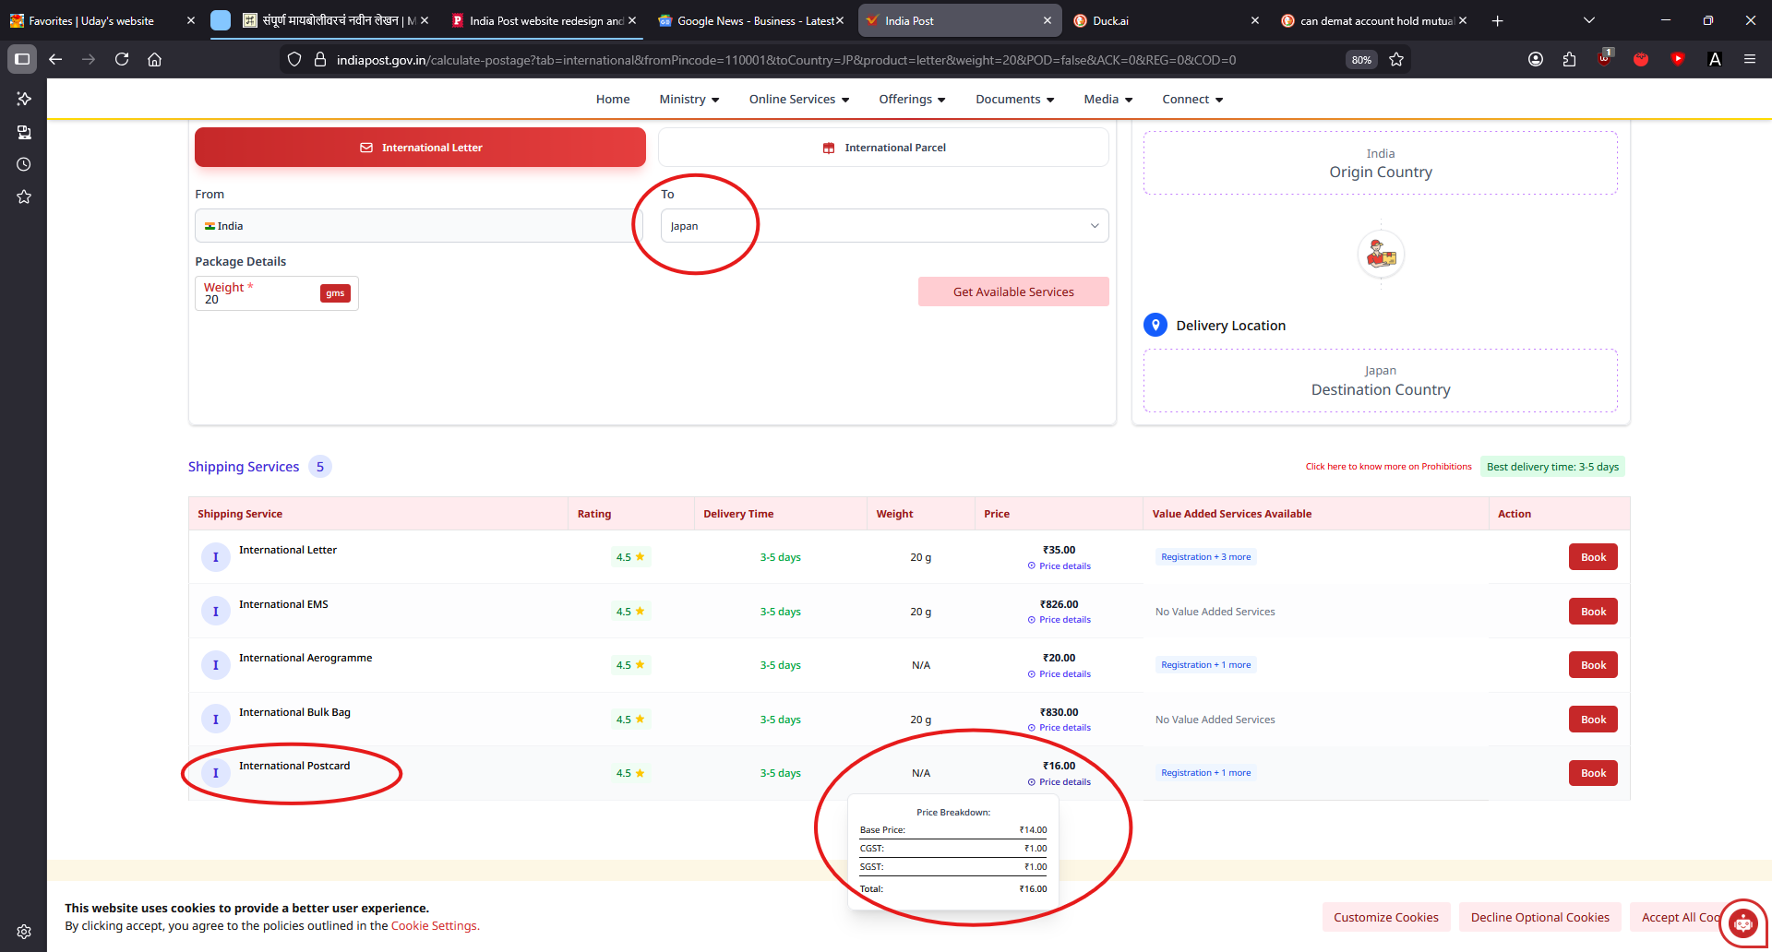Switch to International Parcel tab
1772x952 pixels.
click(x=883, y=148)
